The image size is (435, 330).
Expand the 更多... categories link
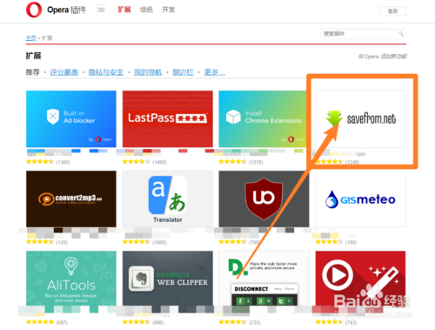[215, 72]
